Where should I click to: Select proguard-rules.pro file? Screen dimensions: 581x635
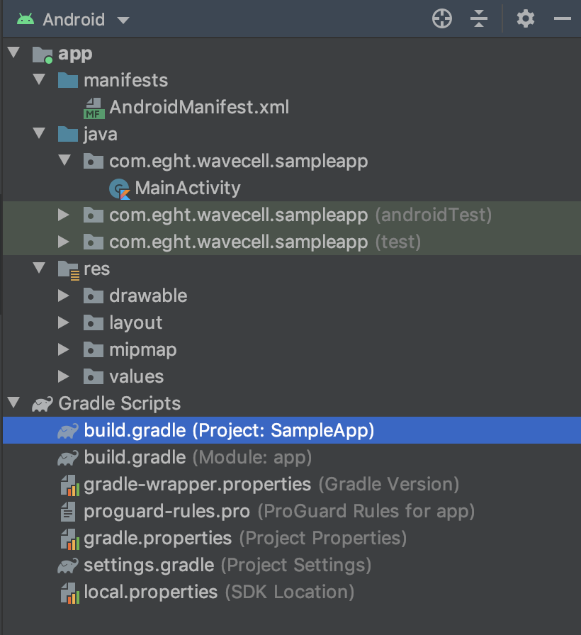click(x=167, y=512)
